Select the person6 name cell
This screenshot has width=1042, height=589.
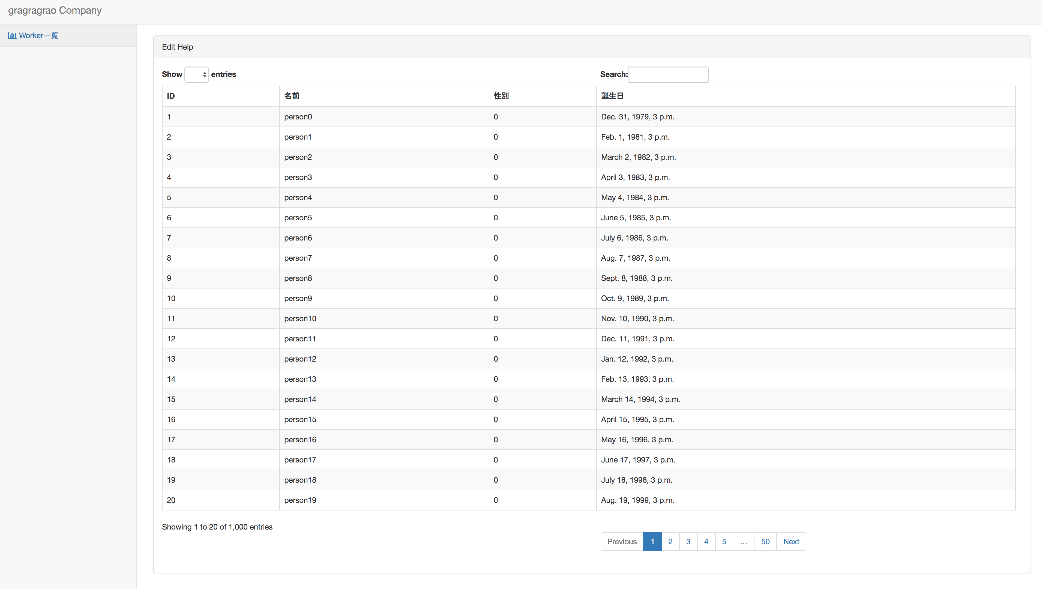click(x=384, y=238)
